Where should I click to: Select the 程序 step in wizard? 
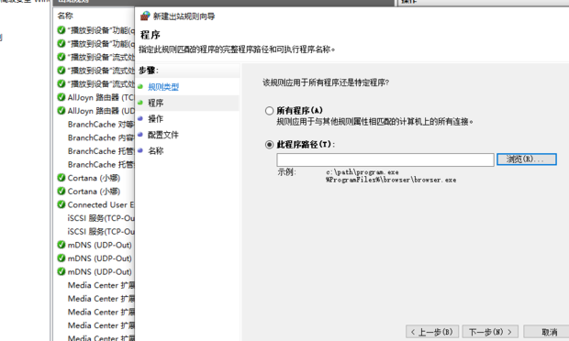point(156,103)
